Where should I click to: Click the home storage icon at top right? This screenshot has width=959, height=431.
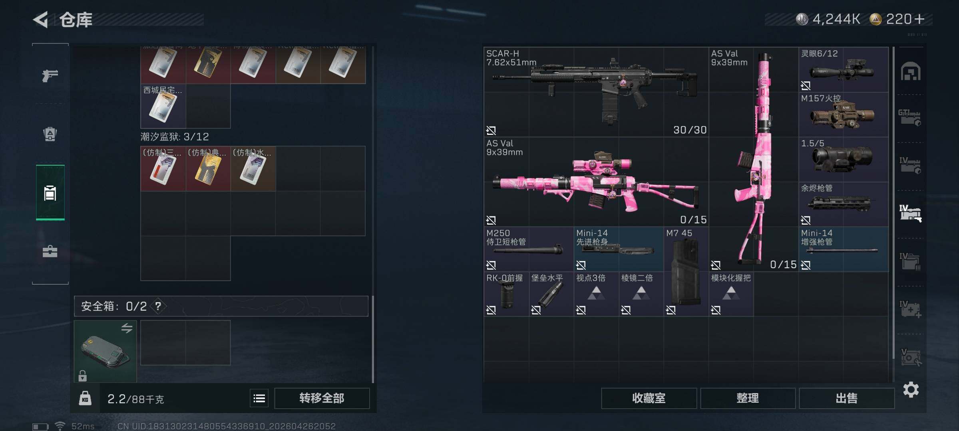pos(911,72)
